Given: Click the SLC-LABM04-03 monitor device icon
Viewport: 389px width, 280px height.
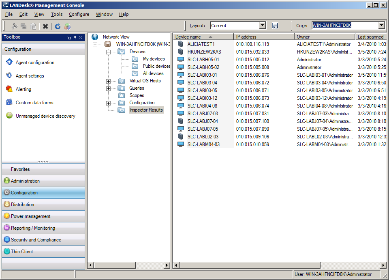Looking at the screenshot, I should coord(181,144).
